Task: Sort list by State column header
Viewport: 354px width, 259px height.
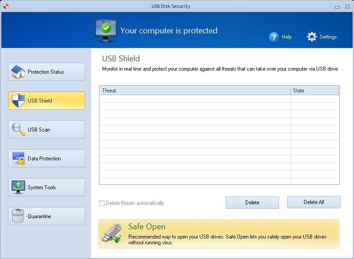Action: (x=314, y=91)
